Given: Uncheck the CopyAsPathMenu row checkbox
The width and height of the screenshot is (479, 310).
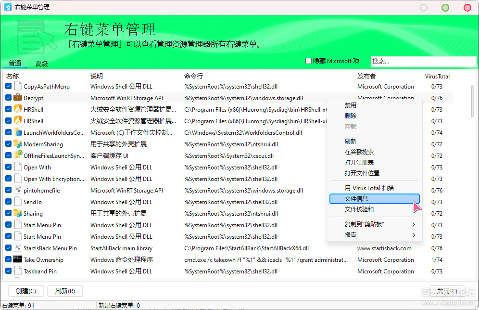Looking at the screenshot, I should (9, 86).
